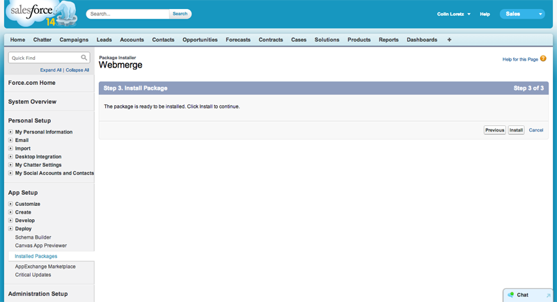Click the App Setup heading
Screen dimensions: 557x302
pos(23,193)
